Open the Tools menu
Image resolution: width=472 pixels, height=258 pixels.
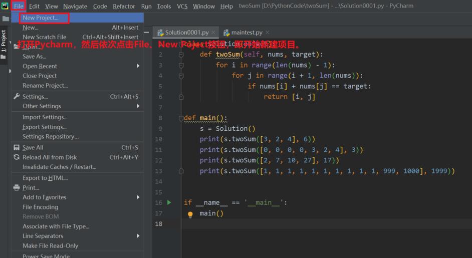point(164,6)
